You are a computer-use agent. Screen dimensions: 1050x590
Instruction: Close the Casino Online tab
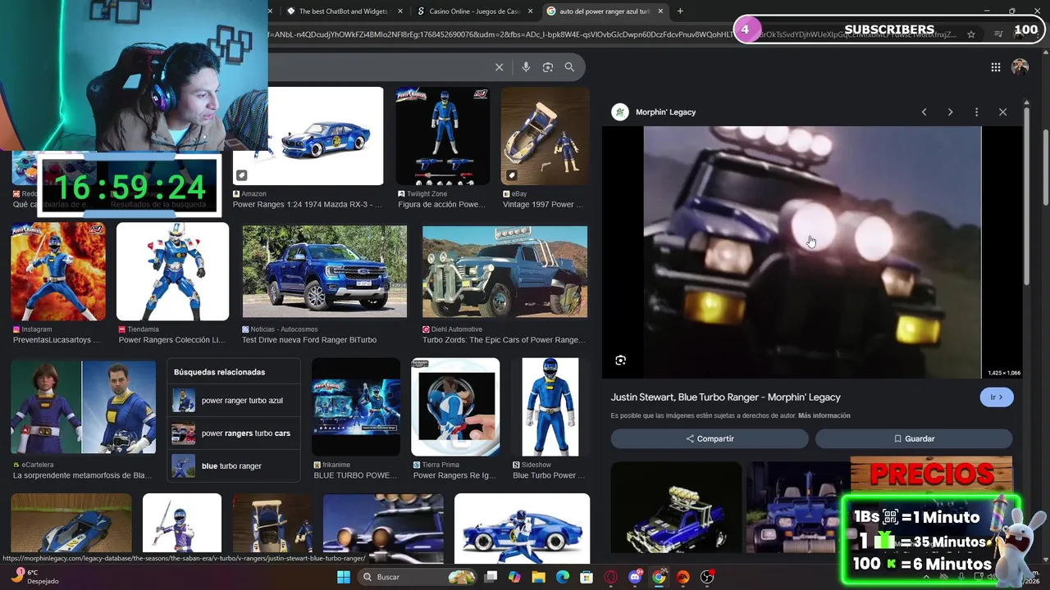[x=530, y=11]
